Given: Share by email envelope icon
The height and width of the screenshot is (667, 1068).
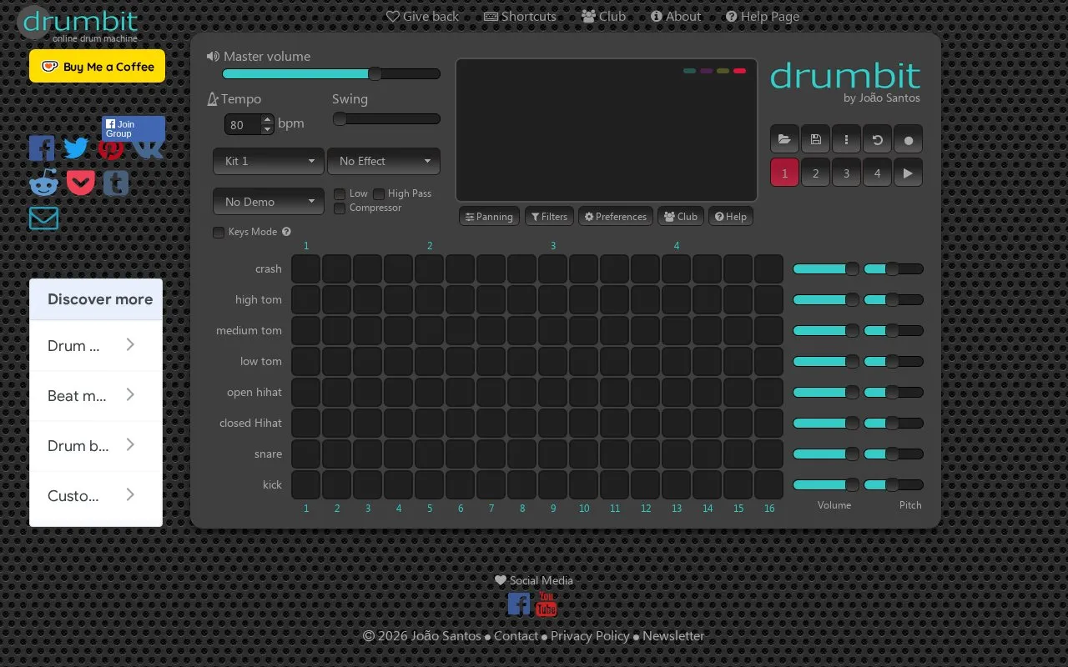Looking at the screenshot, I should (43, 218).
